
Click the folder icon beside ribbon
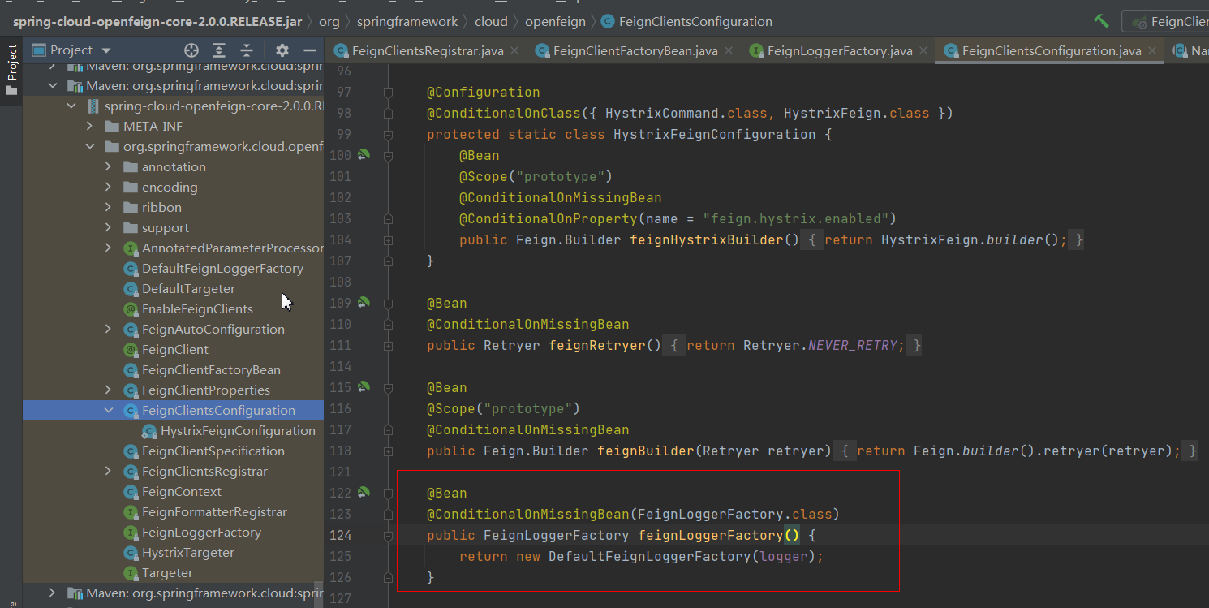[130, 208]
